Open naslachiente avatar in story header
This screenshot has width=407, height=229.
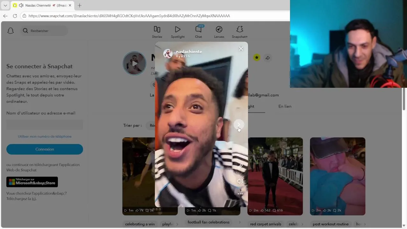point(168,53)
